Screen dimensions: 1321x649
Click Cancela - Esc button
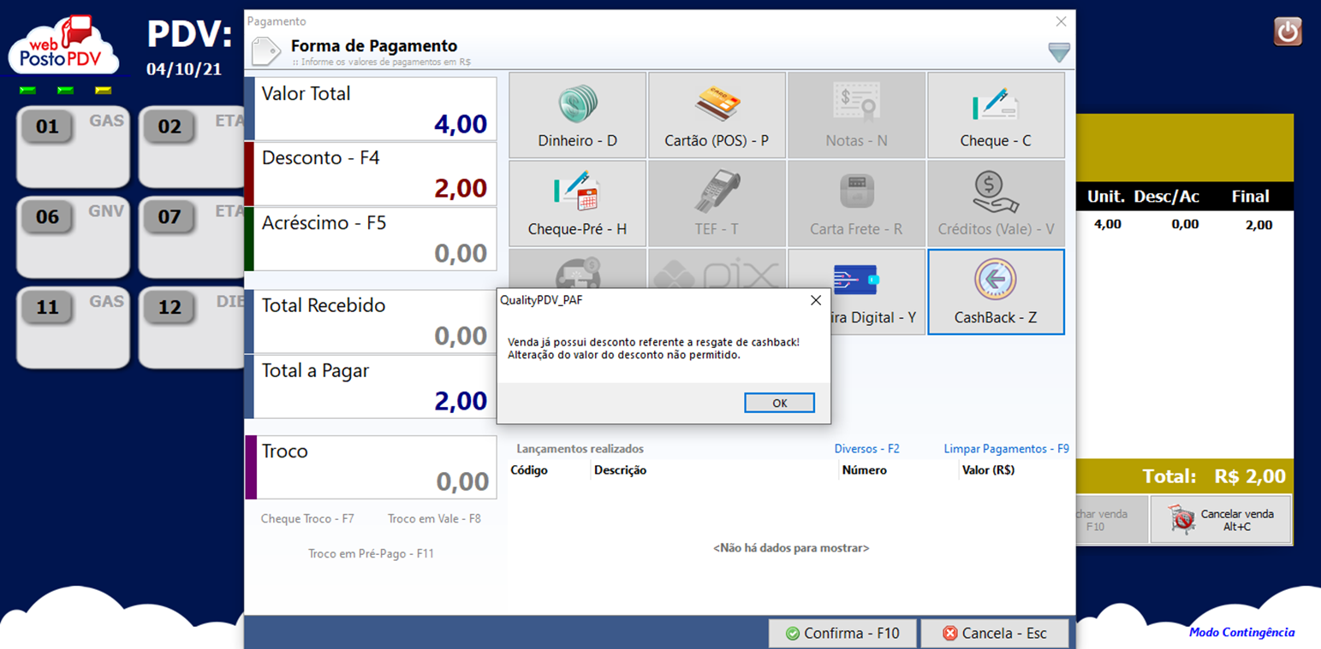click(995, 634)
